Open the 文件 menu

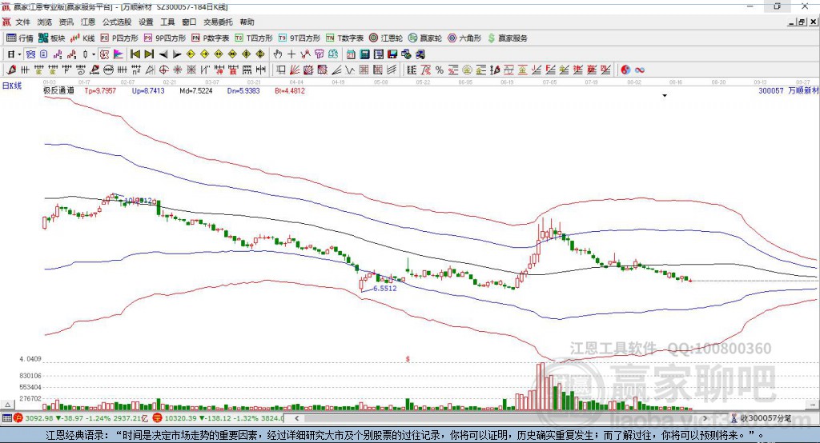pyautogui.click(x=23, y=22)
